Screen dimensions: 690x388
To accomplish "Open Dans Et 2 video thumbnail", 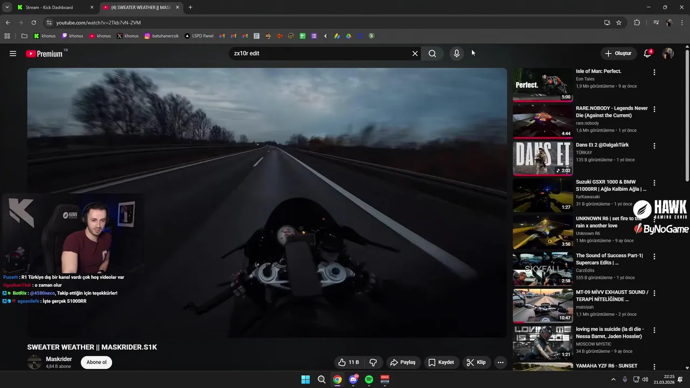I will [x=543, y=158].
